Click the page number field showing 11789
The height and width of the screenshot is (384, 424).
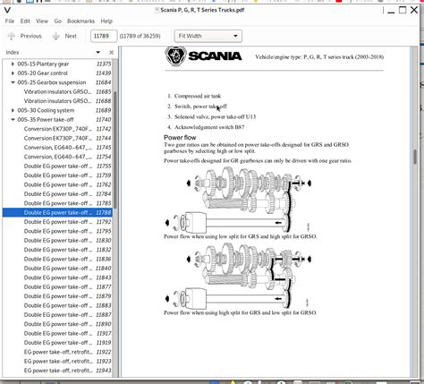pos(104,36)
